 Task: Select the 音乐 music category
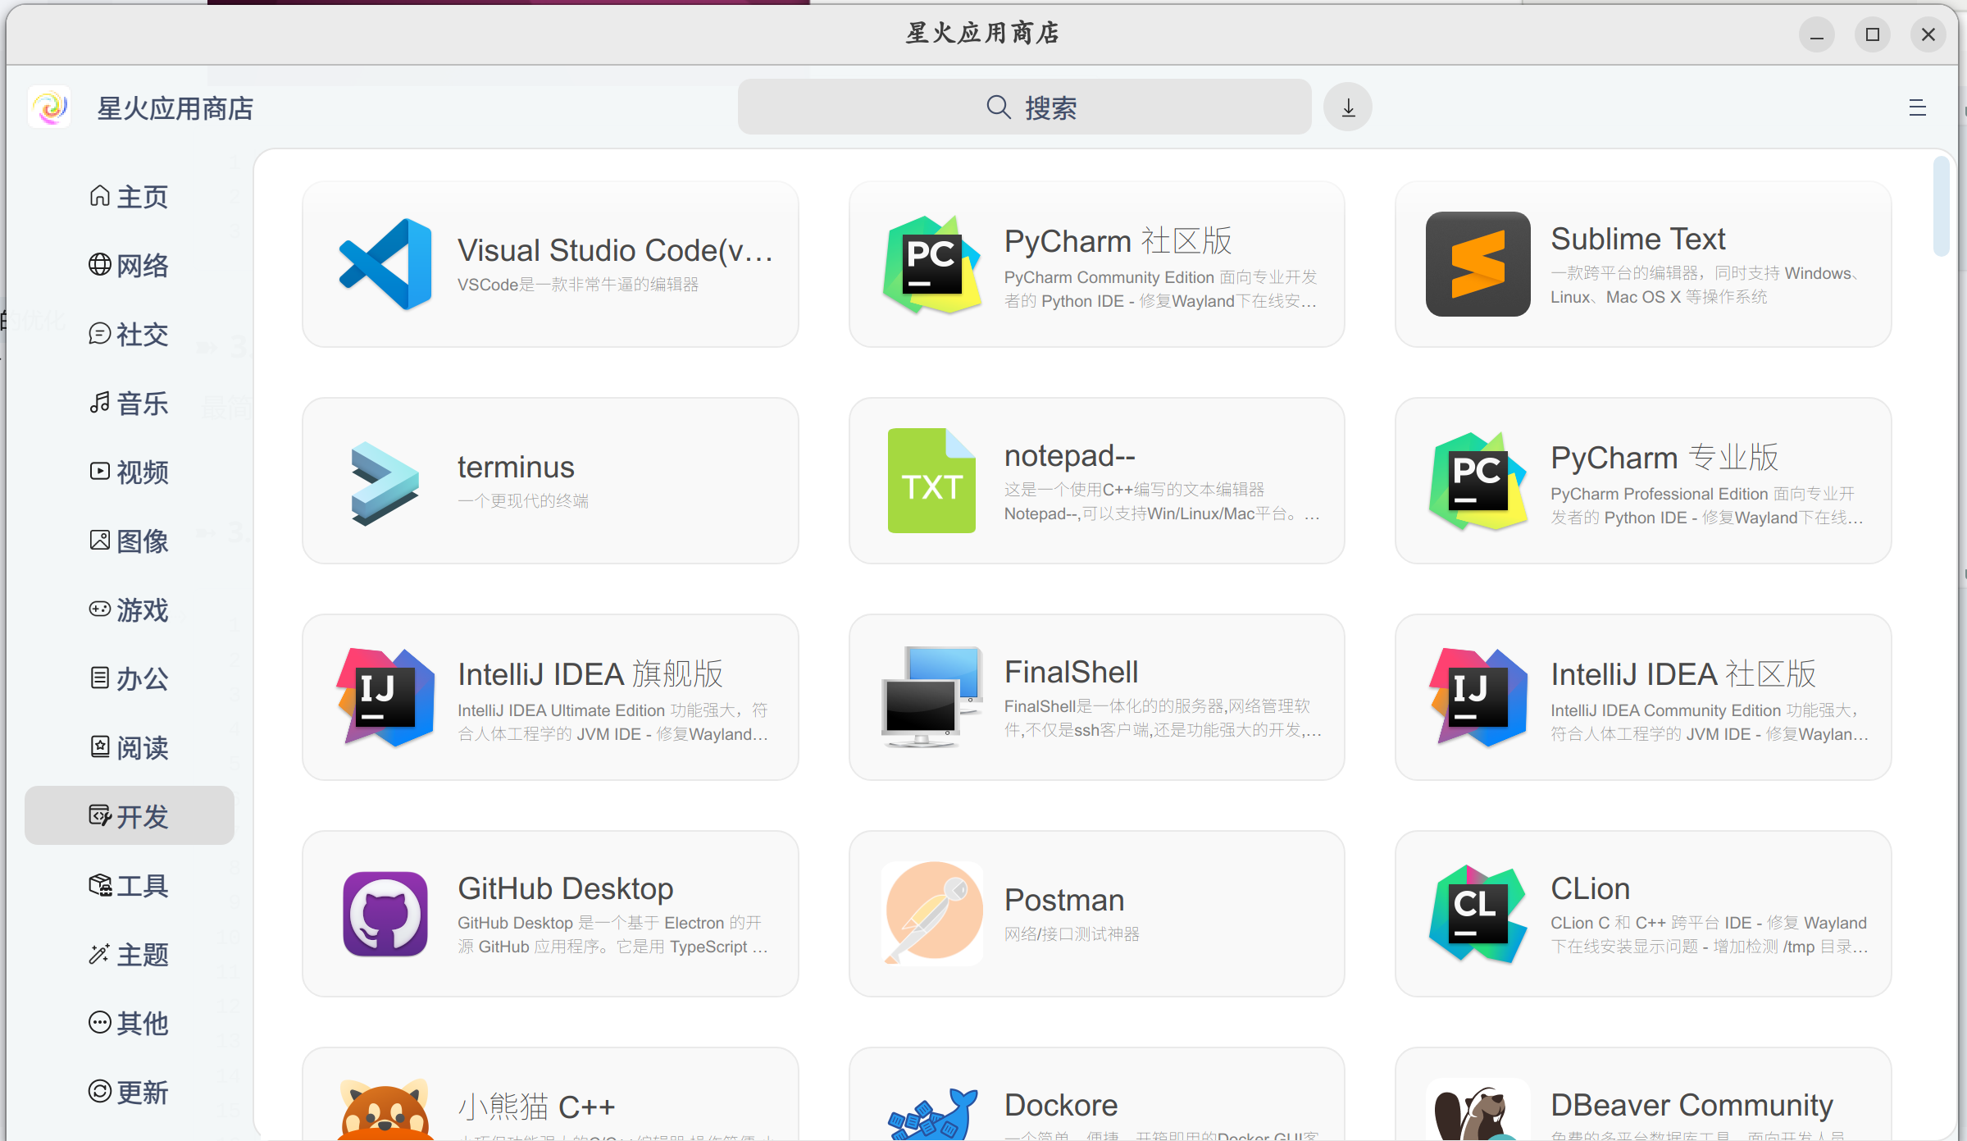tap(129, 404)
